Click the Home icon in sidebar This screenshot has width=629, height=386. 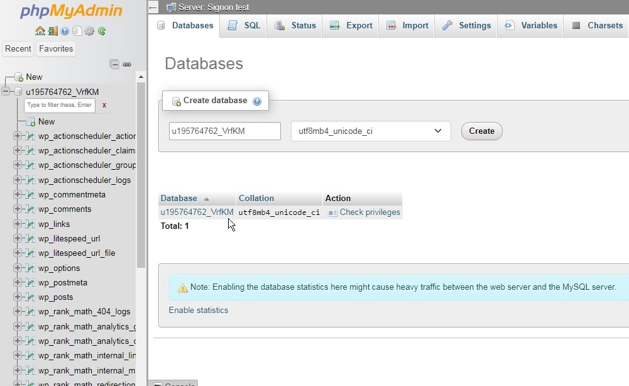point(40,31)
